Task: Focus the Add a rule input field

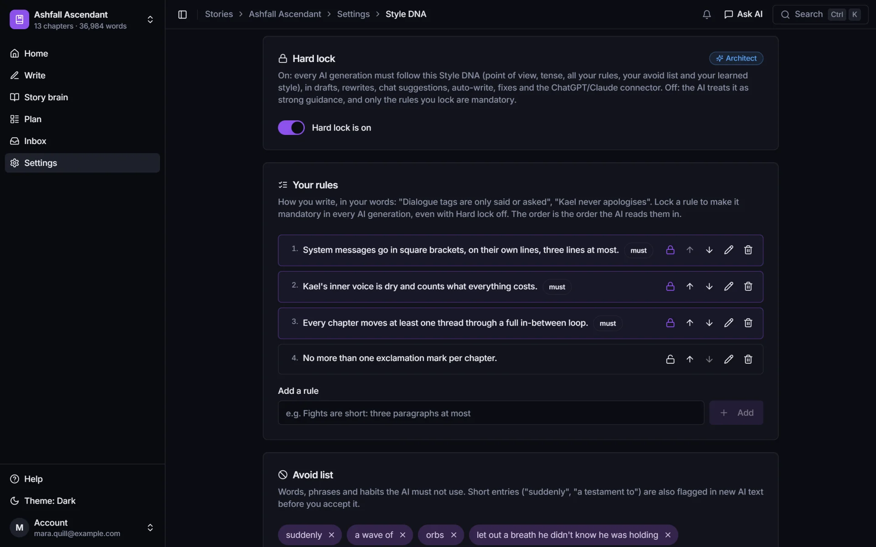Action: [491, 413]
